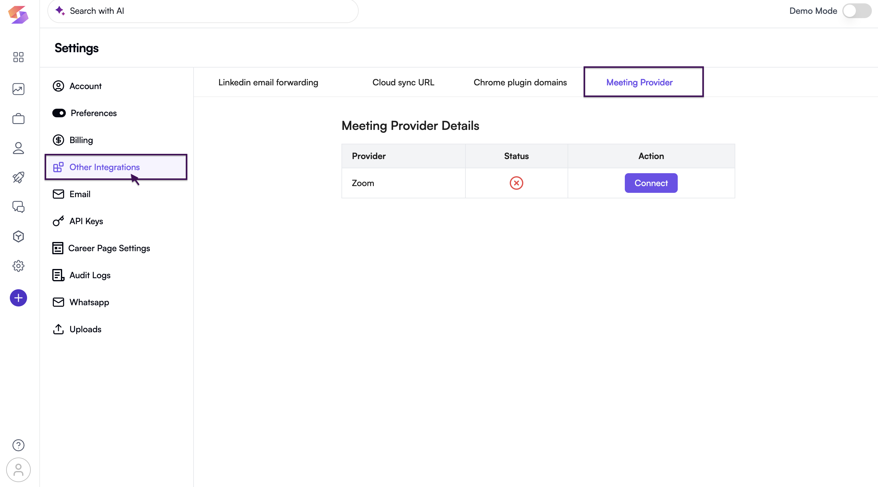
Task: Click the Settings page title
Action: 77,48
